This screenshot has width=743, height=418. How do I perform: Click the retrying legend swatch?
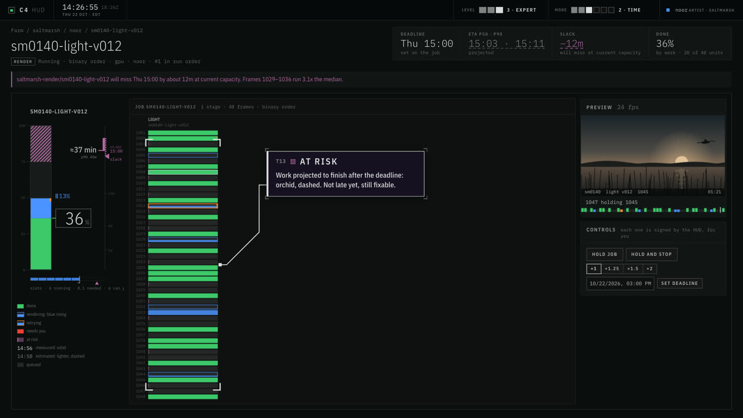coord(20,323)
